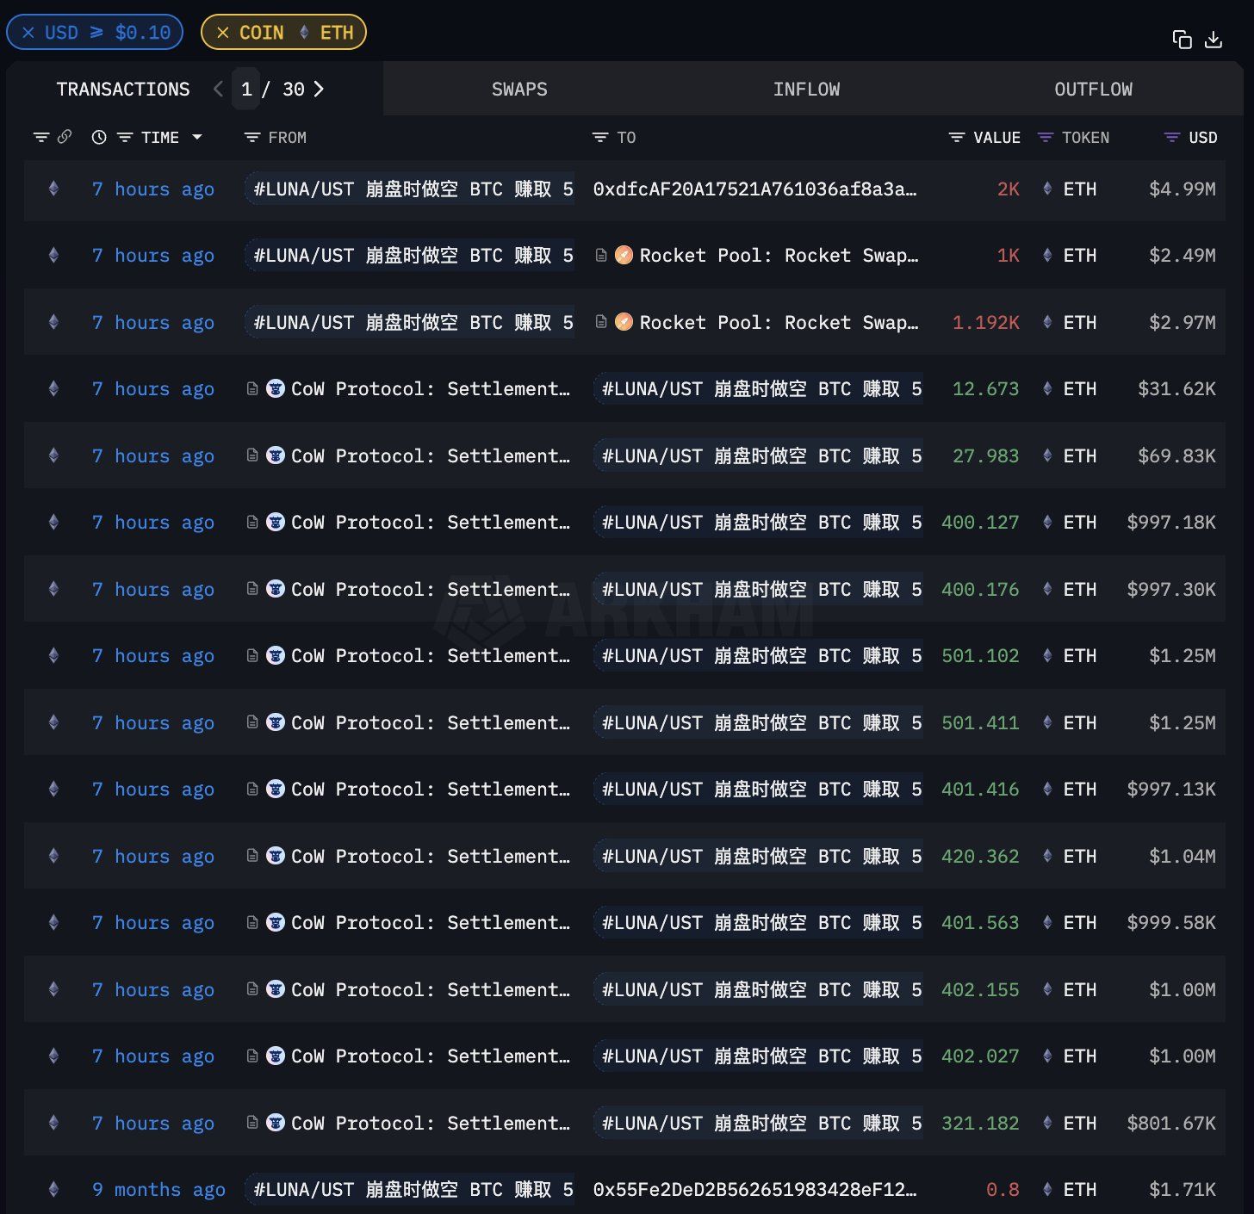This screenshot has height=1214, width=1254.
Task: Open the TIME sort direction dropdown arrow
Action: (x=197, y=137)
